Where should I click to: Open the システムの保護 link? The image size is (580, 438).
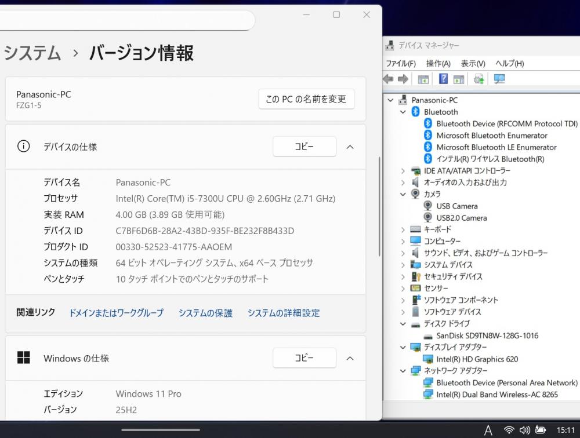[205, 313]
